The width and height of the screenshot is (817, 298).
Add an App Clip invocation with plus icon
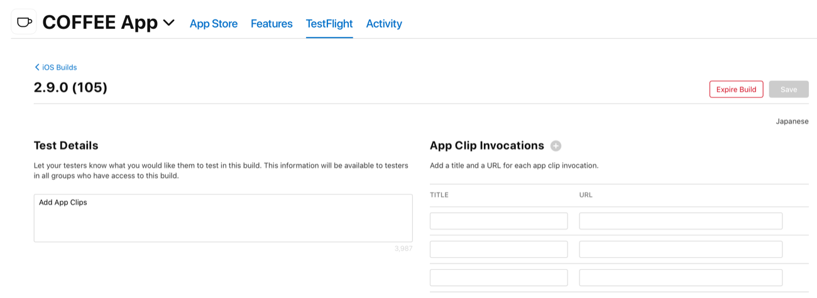(556, 146)
